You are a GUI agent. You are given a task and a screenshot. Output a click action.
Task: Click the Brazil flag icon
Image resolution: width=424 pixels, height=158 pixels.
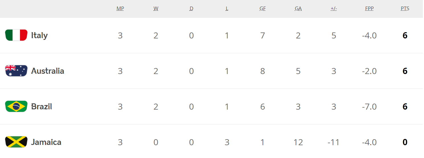point(16,106)
